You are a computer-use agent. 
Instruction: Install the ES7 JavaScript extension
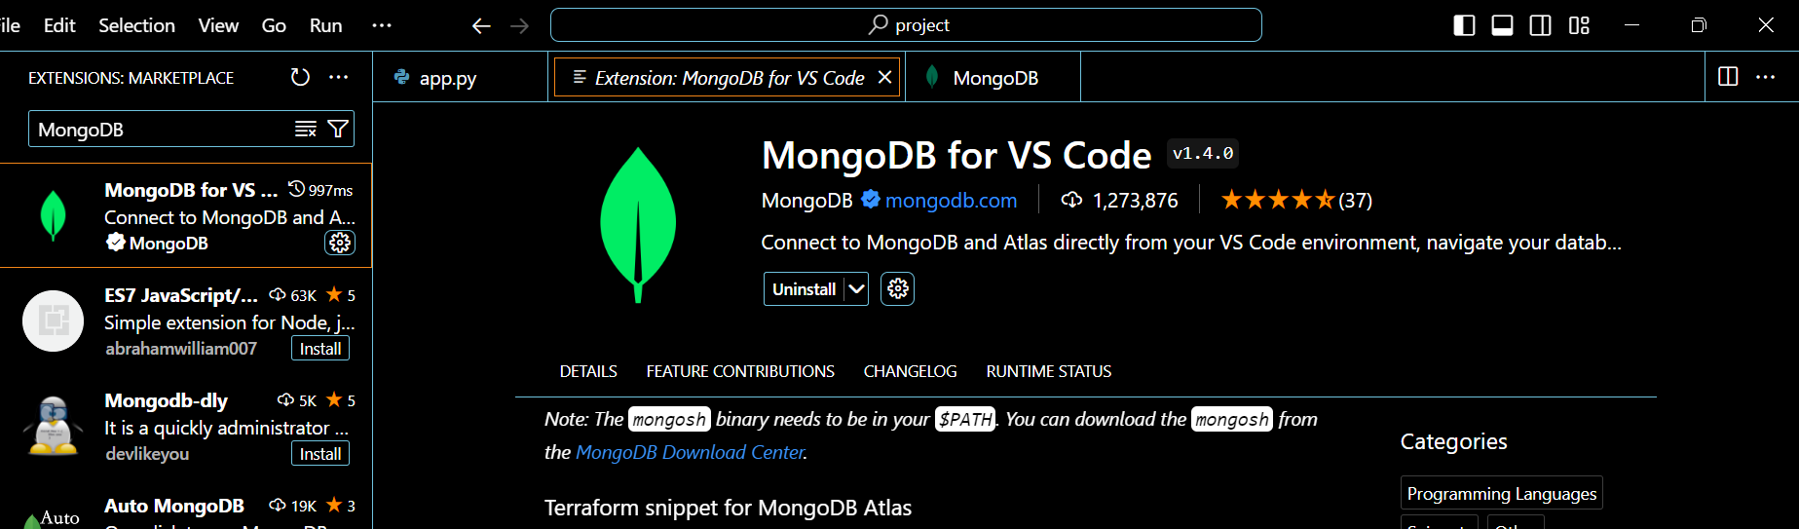pyautogui.click(x=320, y=349)
